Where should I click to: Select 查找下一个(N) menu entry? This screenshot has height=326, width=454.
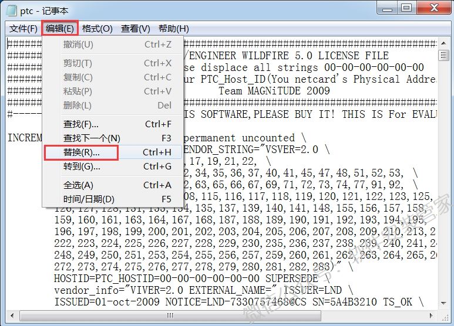[92, 138]
